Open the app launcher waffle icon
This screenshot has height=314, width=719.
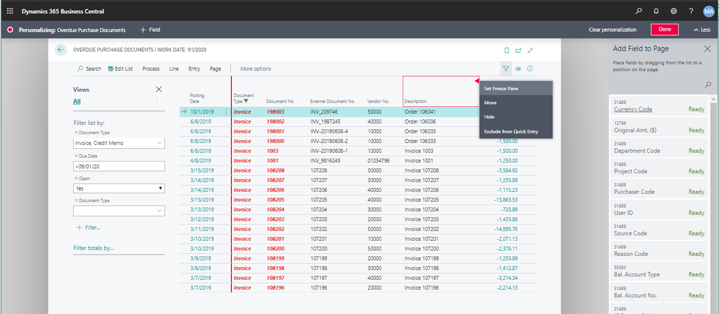(10, 11)
